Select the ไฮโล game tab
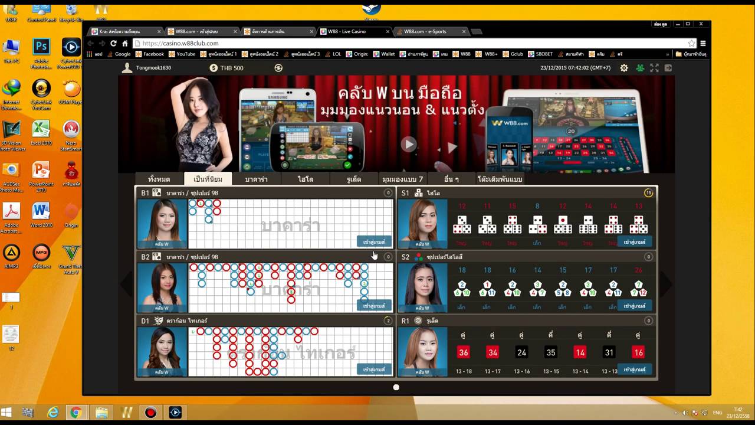Screen dimensions: 755x425 click(x=306, y=179)
